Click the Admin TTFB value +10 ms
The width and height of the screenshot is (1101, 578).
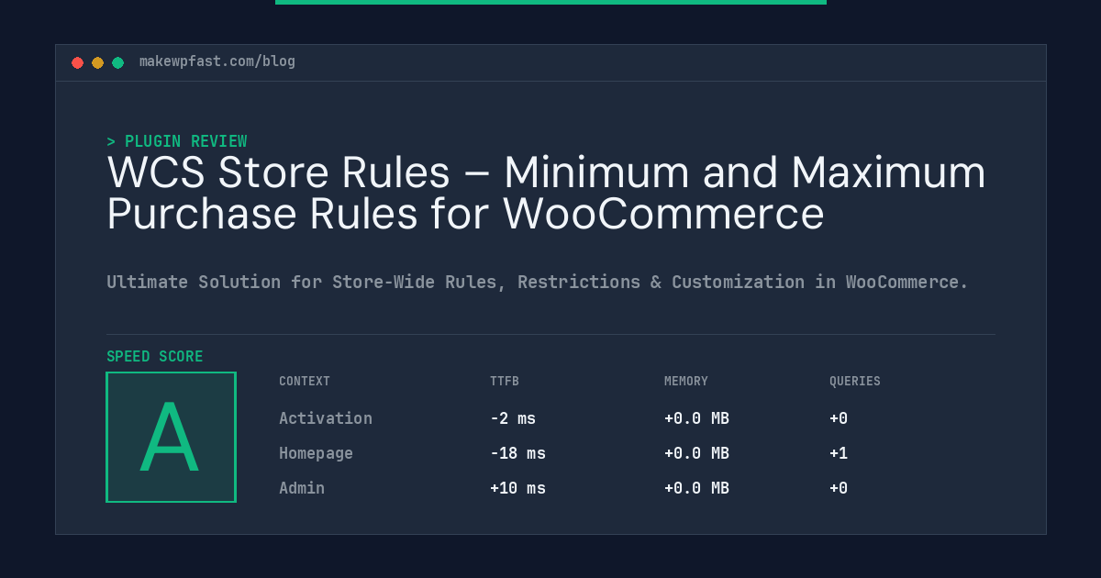(x=517, y=488)
